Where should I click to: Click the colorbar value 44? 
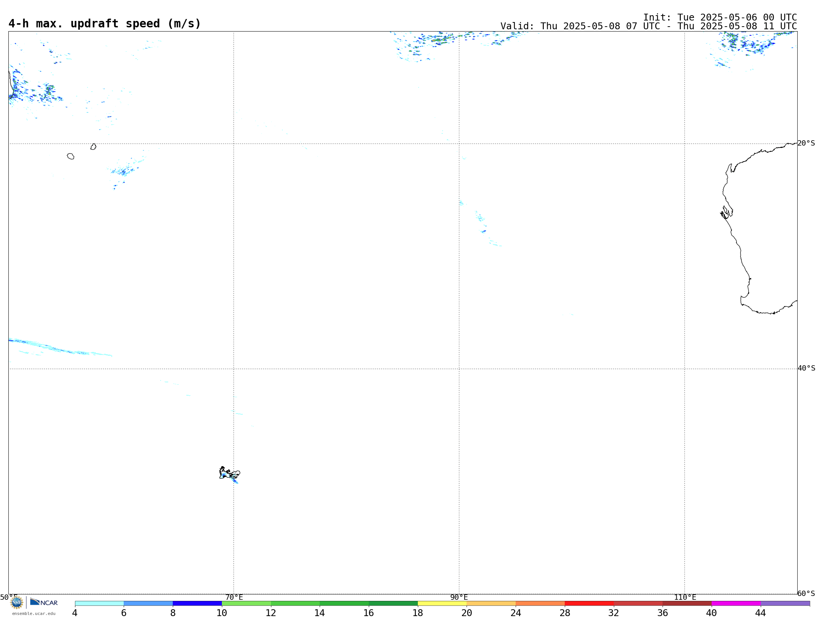pyautogui.click(x=761, y=613)
